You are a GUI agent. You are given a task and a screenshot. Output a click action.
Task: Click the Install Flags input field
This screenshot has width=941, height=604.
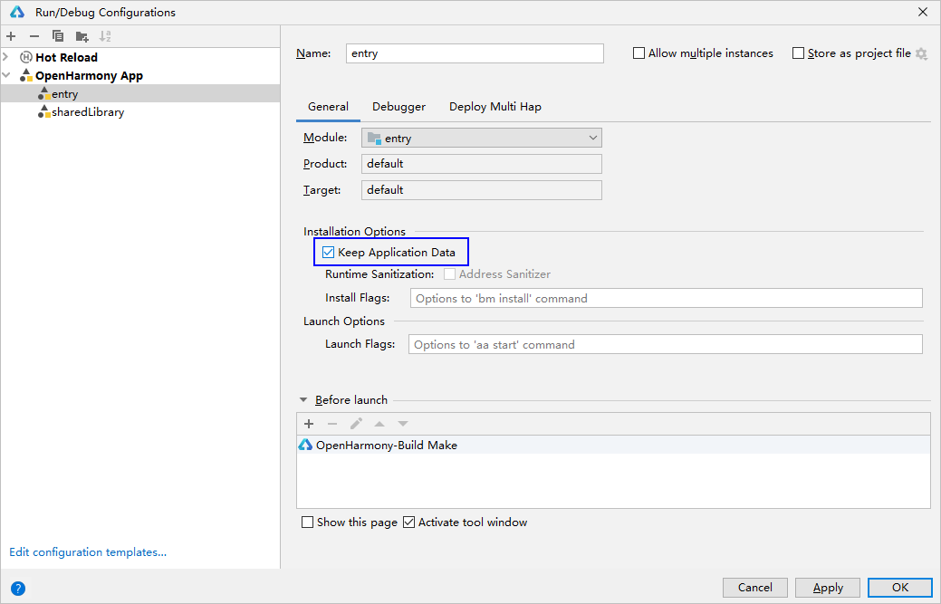666,299
